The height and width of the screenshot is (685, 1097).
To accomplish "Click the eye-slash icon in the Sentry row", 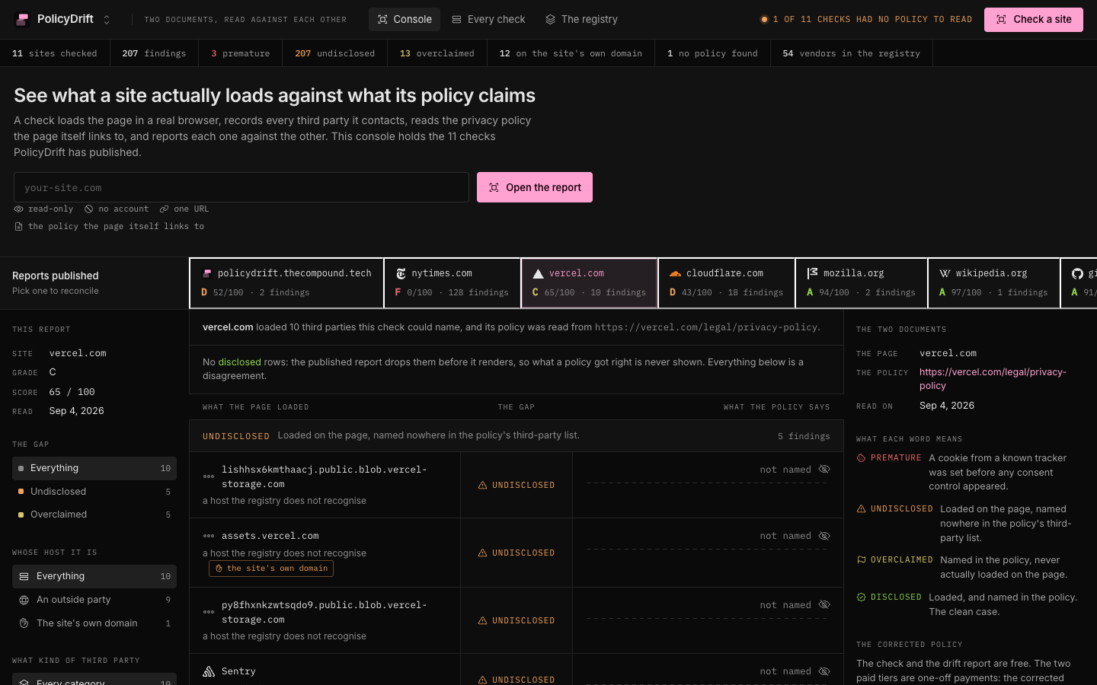I will pos(824,671).
